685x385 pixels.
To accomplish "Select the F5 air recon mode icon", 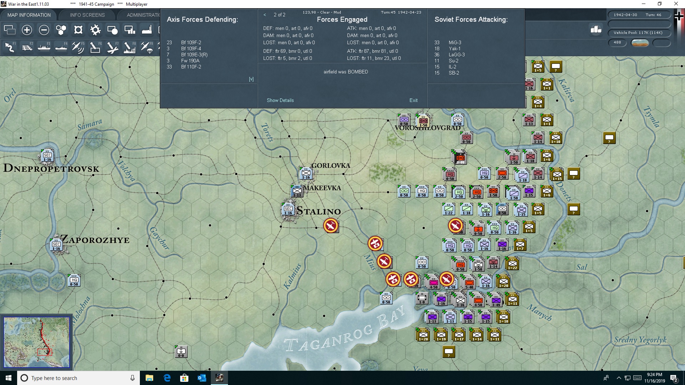I will [78, 47].
